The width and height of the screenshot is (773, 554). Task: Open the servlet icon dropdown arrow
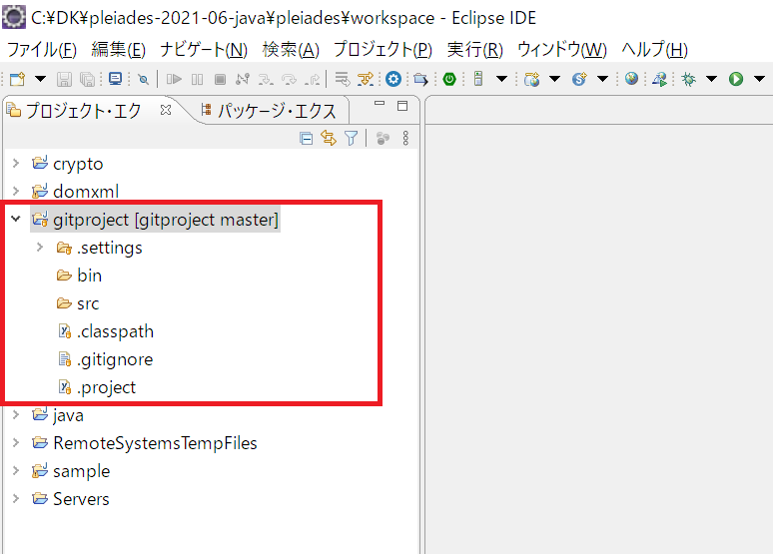tap(602, 79)
